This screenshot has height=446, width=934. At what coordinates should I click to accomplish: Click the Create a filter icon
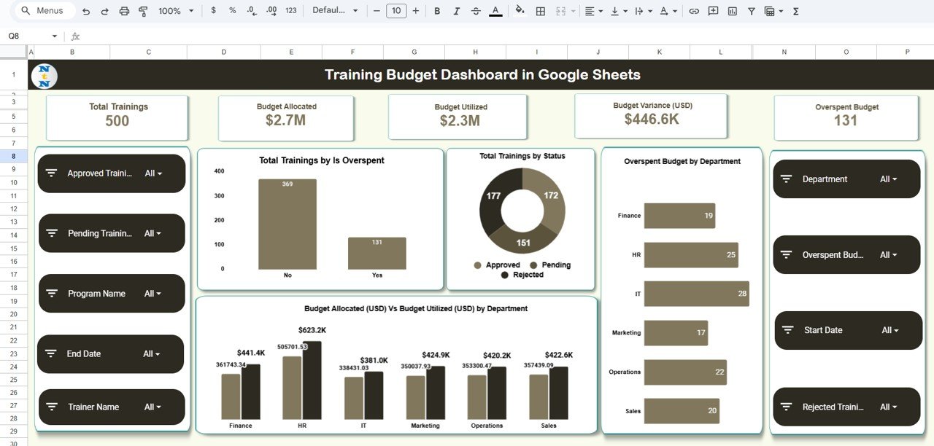[x=751, y=11]
